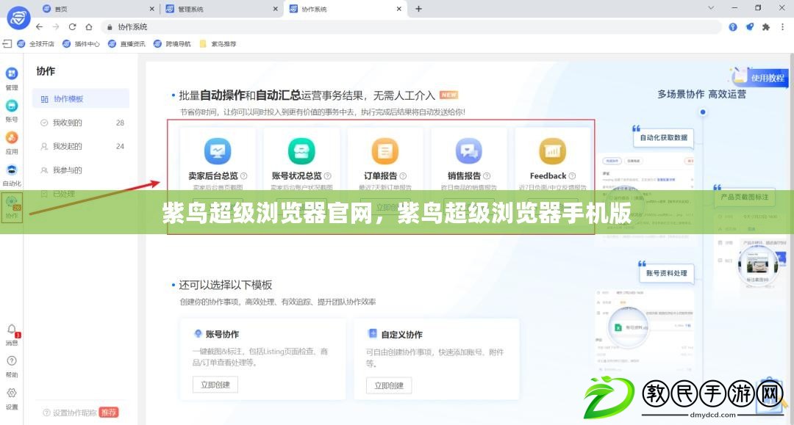Click the 账号状况总览 template icon
The image size is (794, 425).
point(301,150)
